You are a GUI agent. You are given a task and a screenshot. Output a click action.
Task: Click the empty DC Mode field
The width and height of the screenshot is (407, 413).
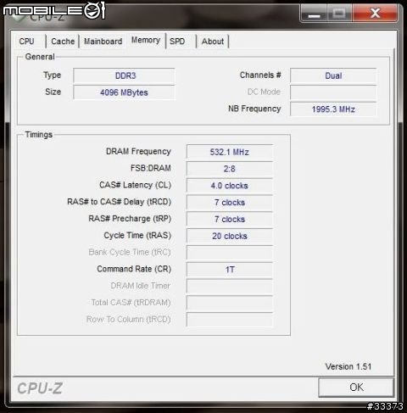point(333,92)
